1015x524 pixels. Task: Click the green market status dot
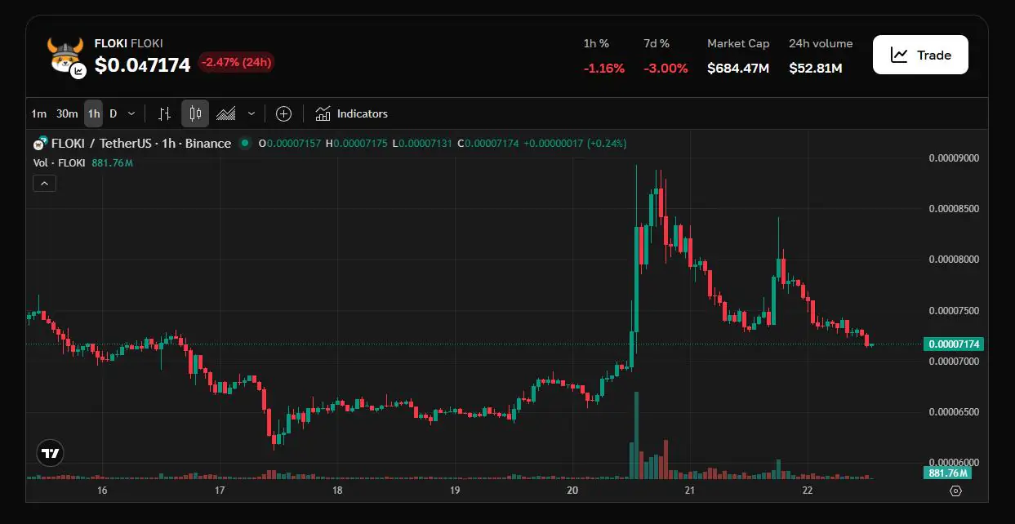tap(245, 144)
